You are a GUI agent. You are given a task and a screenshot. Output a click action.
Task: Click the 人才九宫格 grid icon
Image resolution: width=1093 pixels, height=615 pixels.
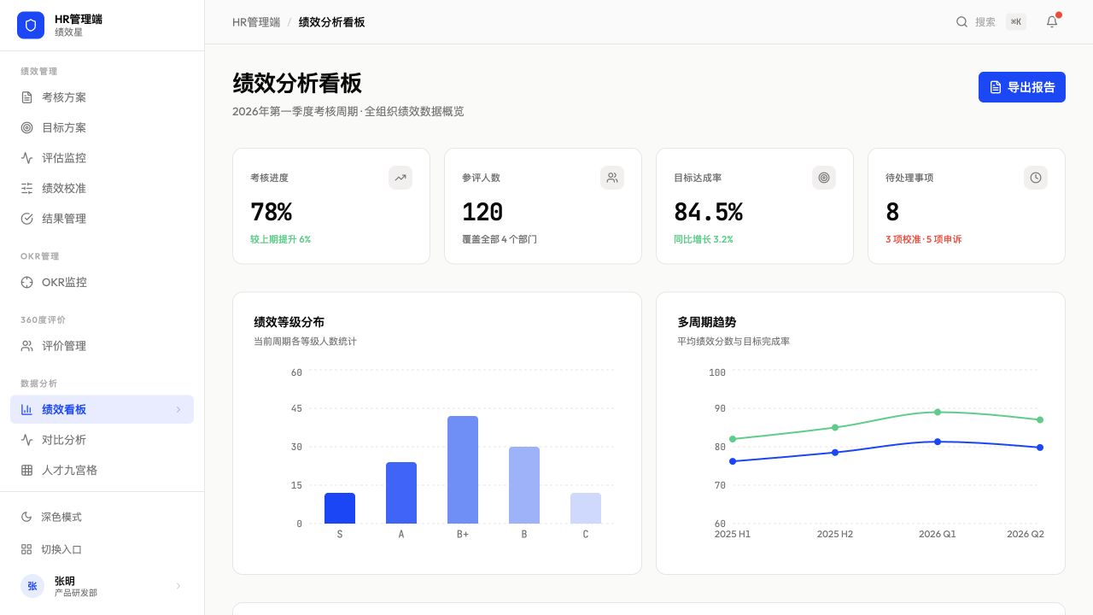(x=26, y=470)
